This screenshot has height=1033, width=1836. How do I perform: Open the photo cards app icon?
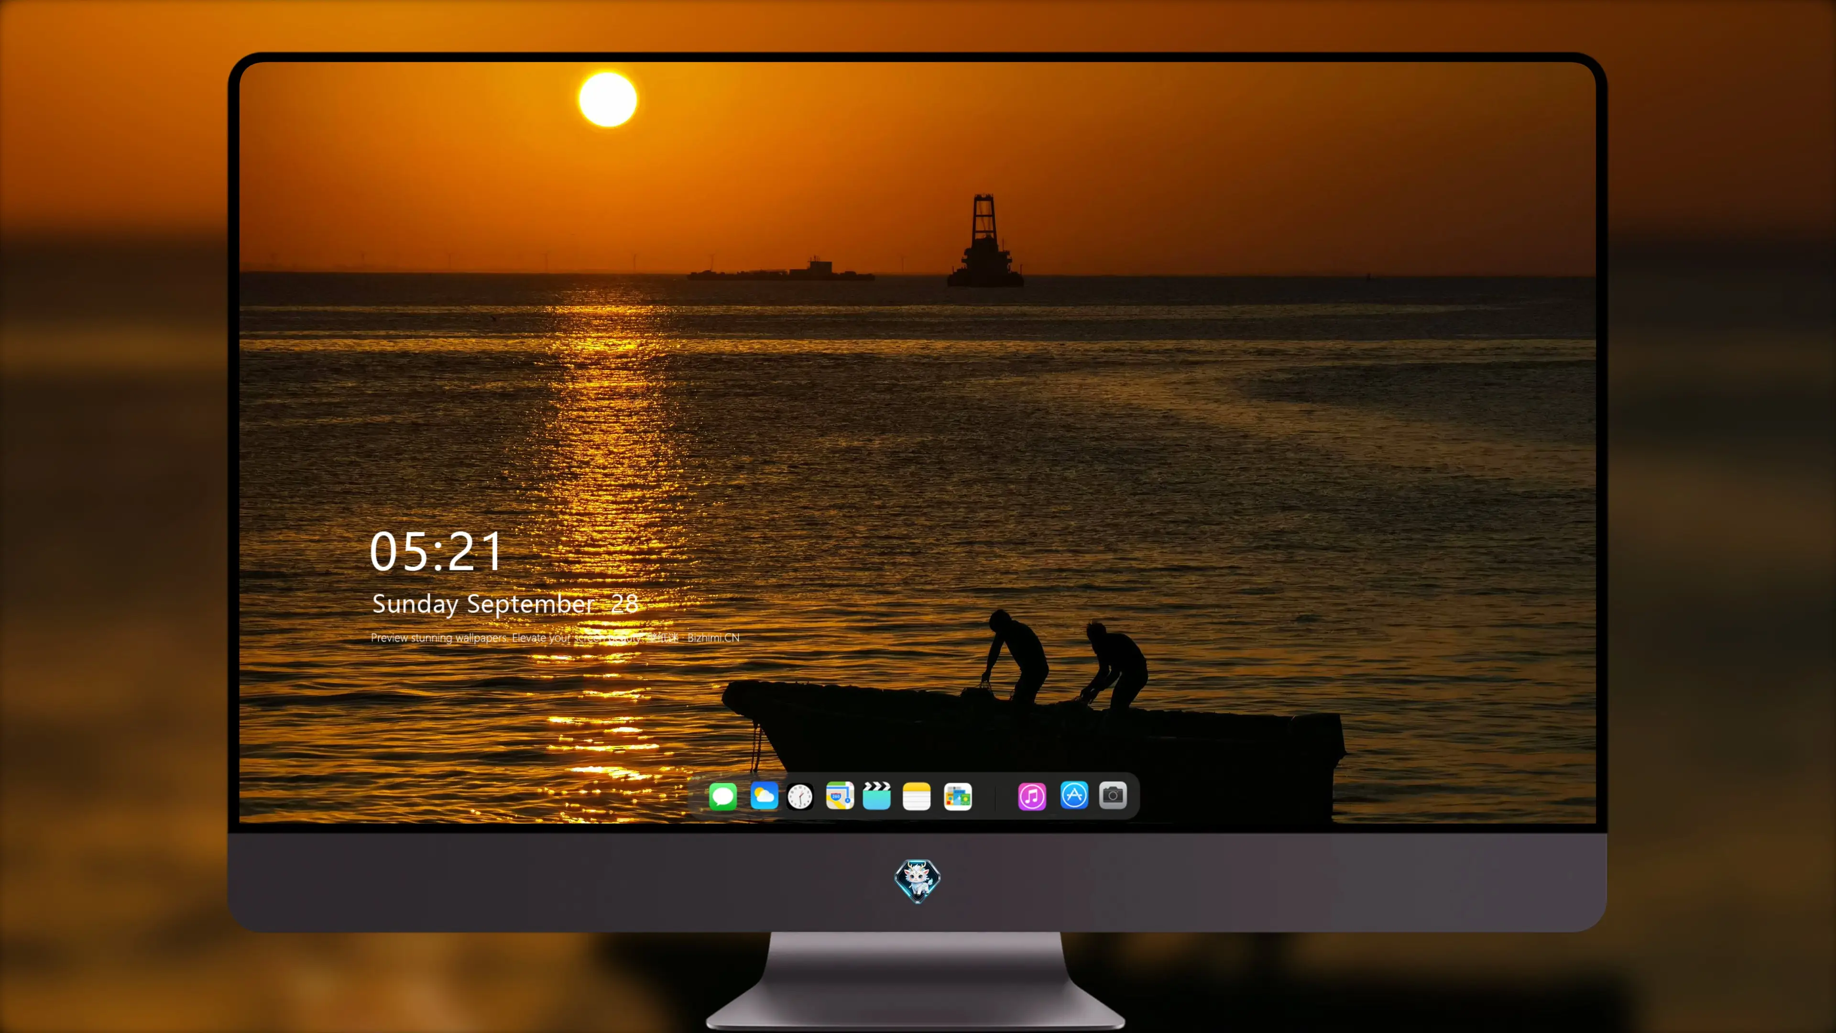click(x=958, y=796)
